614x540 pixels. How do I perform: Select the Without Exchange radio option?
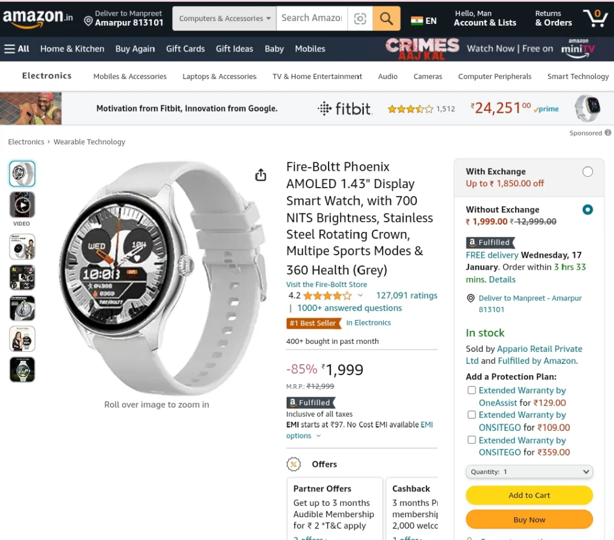point(588,210)
